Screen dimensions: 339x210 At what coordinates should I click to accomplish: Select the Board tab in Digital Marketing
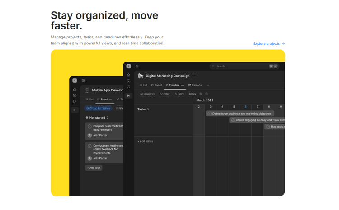click(156, 85)
